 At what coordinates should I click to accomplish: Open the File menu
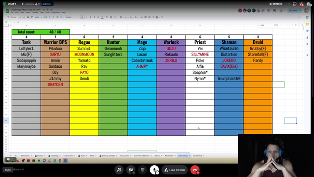12,12
